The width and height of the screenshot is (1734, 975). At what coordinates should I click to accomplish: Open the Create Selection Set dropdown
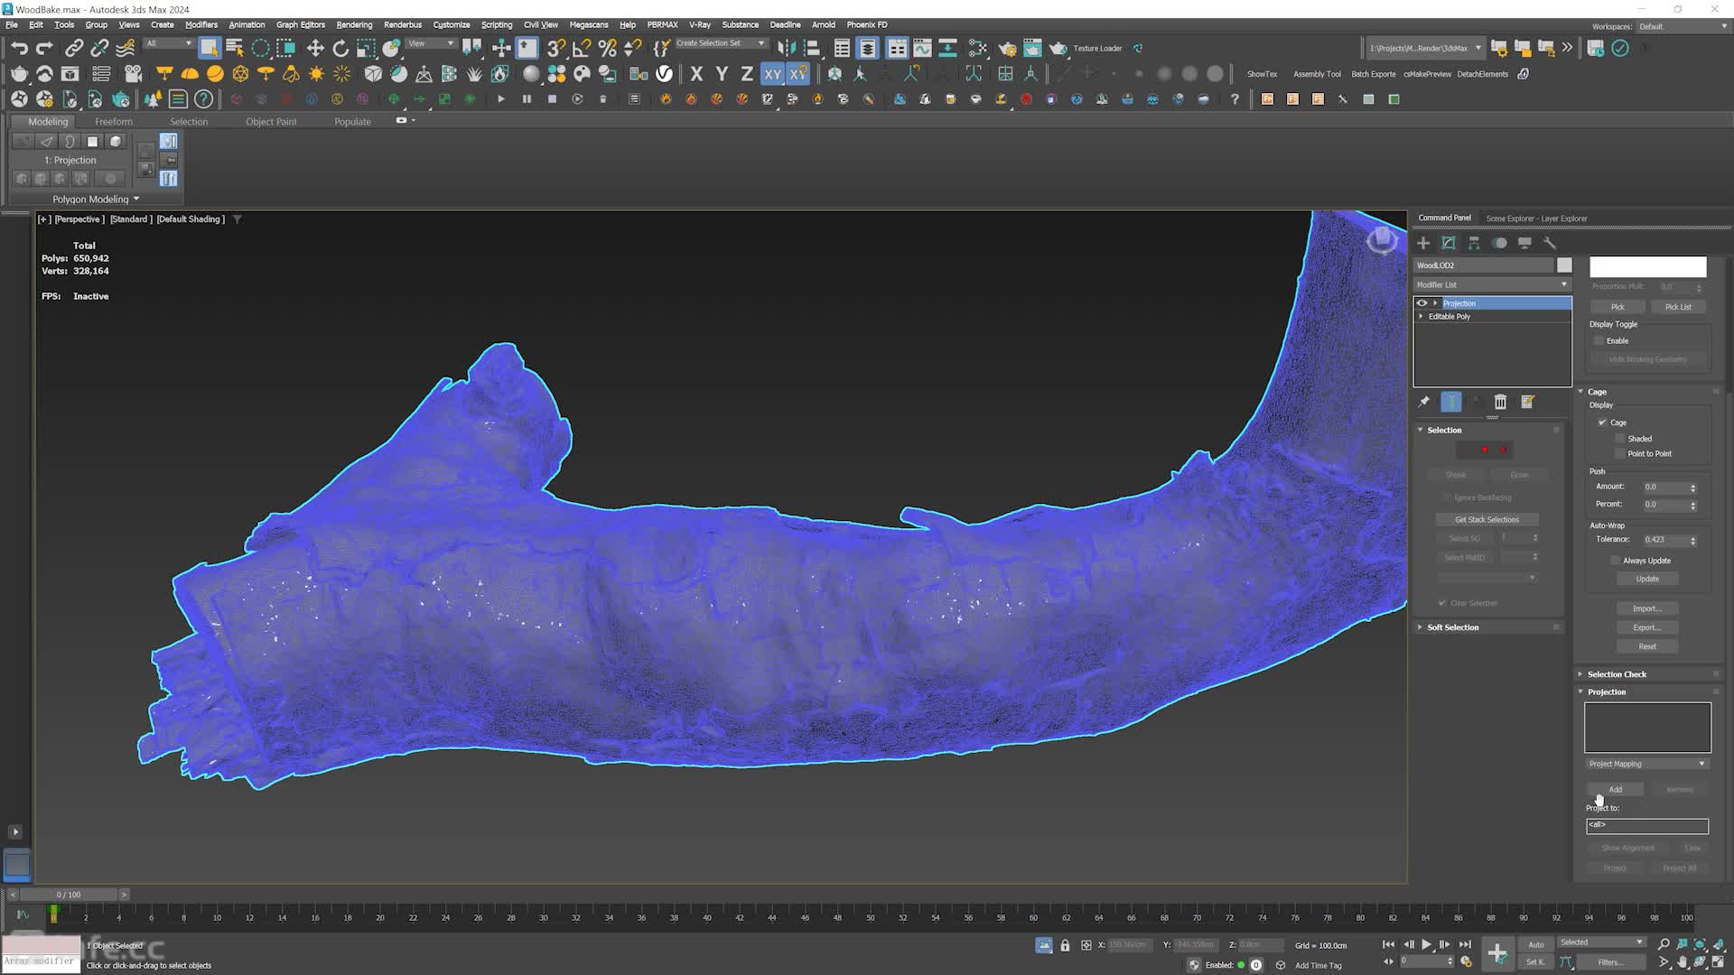tap(720, 43)
